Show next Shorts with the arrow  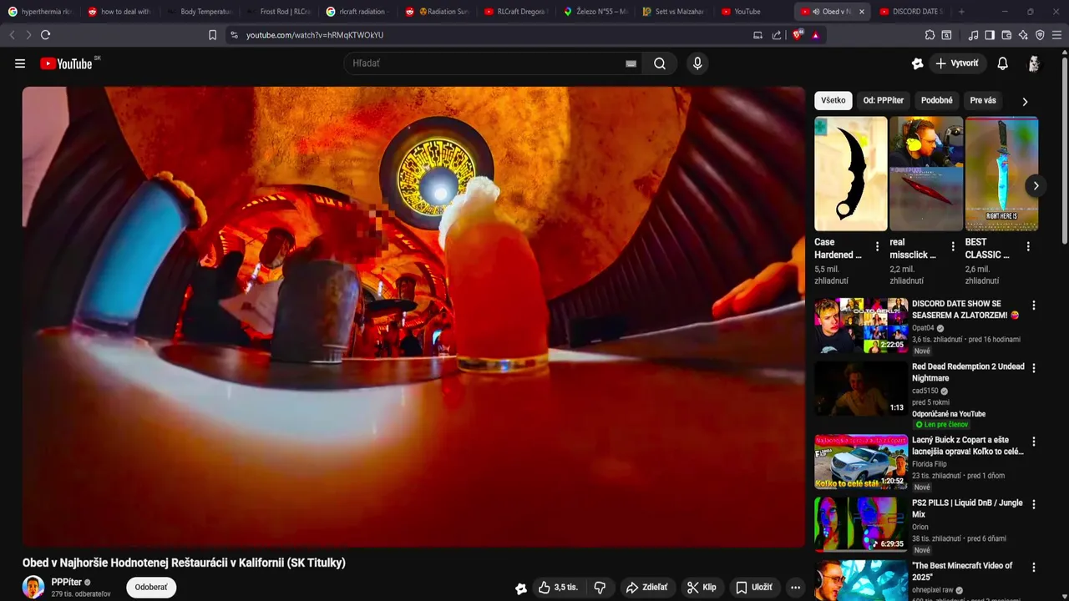pos(1036,185)
